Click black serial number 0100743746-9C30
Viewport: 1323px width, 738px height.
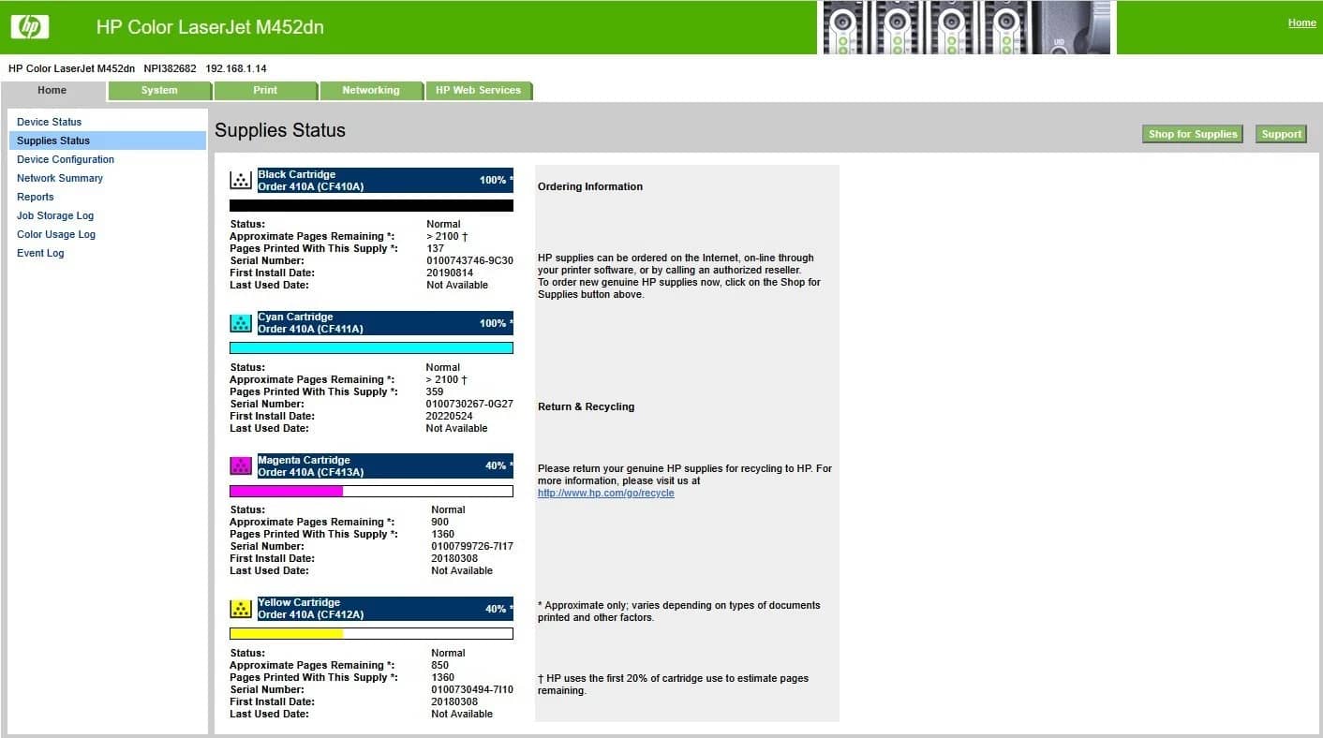coord(469,261)
